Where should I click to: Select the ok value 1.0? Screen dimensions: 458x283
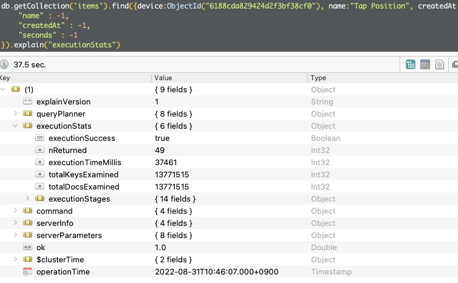point(160,247)
